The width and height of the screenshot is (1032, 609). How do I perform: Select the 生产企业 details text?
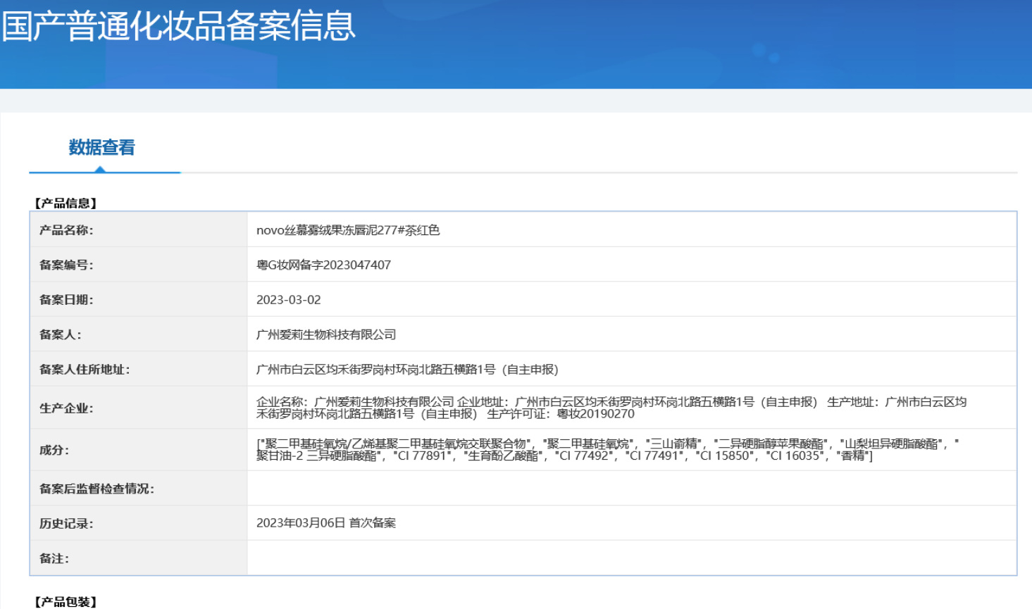pyautogui.click(x=611, y=408)
